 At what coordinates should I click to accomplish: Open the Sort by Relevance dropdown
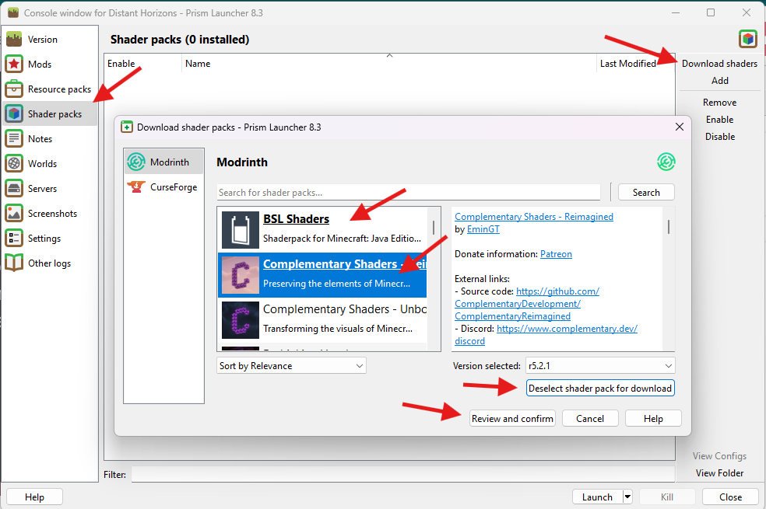click(291, 366)
